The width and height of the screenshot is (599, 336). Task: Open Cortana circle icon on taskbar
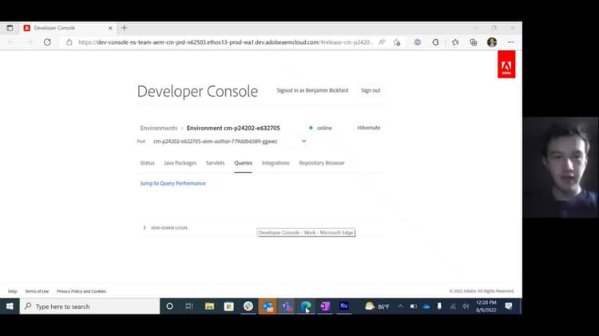(x=169, y=306)
